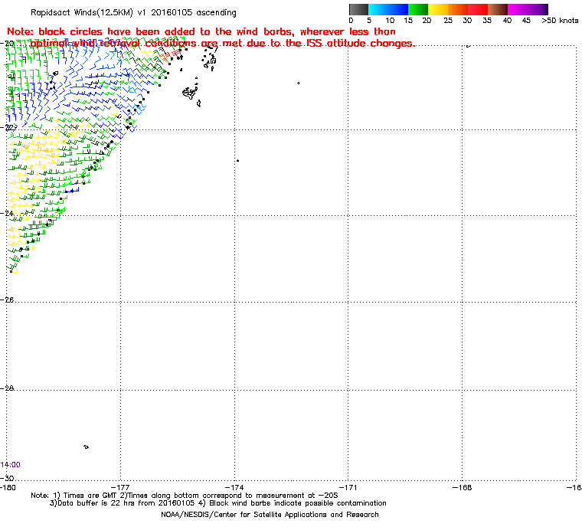Image resolution: width=582 pixels, height=527 pixels.
Task: Click the '-24' latitude axis label
Action: [7, 213]
